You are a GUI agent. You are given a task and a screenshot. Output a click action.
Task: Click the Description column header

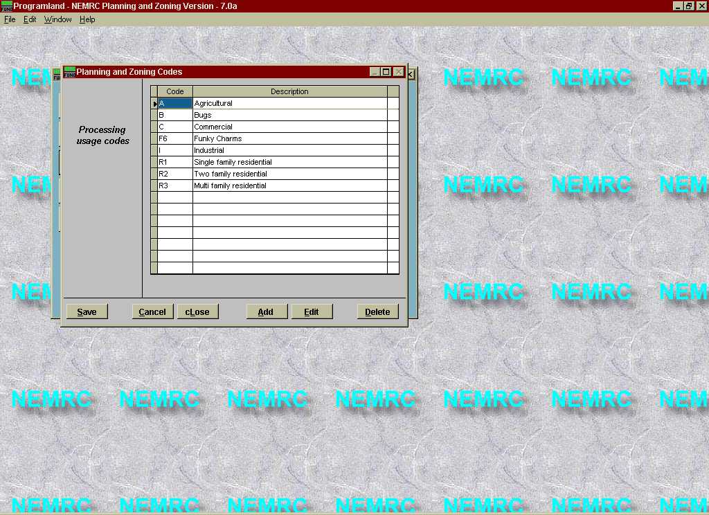point(290,91)
